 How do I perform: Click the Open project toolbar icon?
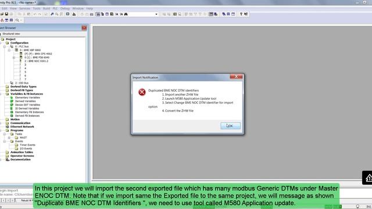2,14
